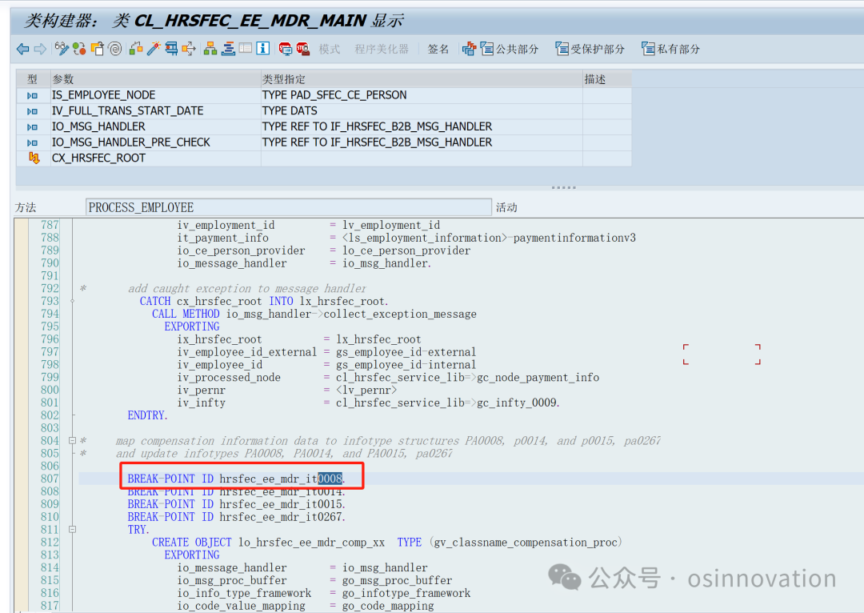Click the forward navigation arrow
864x613 pixels.
[41, 48]
